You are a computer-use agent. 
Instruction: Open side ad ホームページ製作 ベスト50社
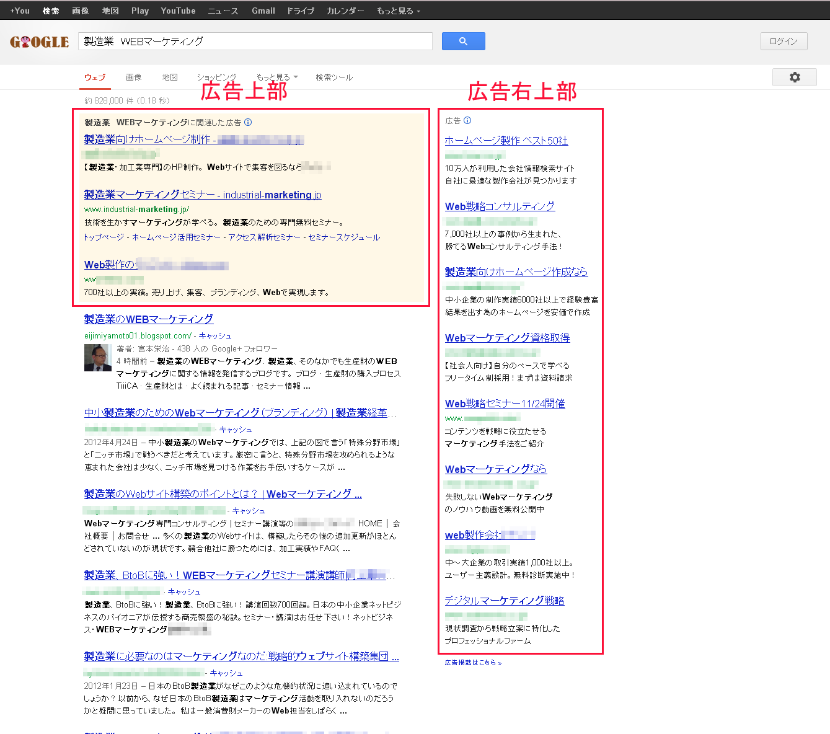(x=506, y=140)
